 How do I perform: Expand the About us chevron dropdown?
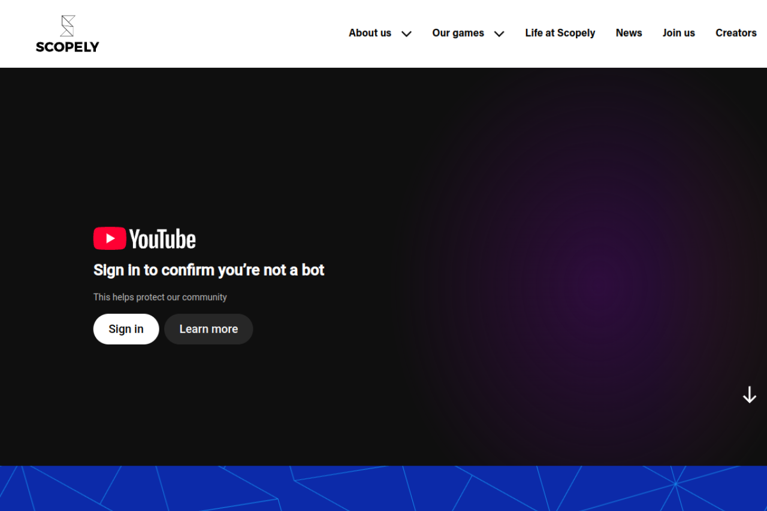click(x=406, y=34)
